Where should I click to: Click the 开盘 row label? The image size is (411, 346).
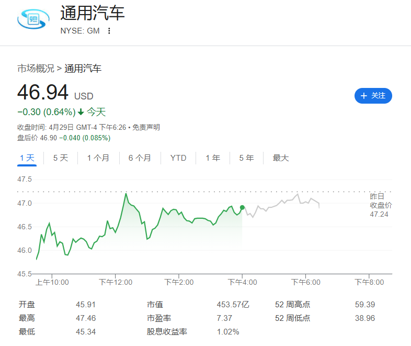(27, 305)
